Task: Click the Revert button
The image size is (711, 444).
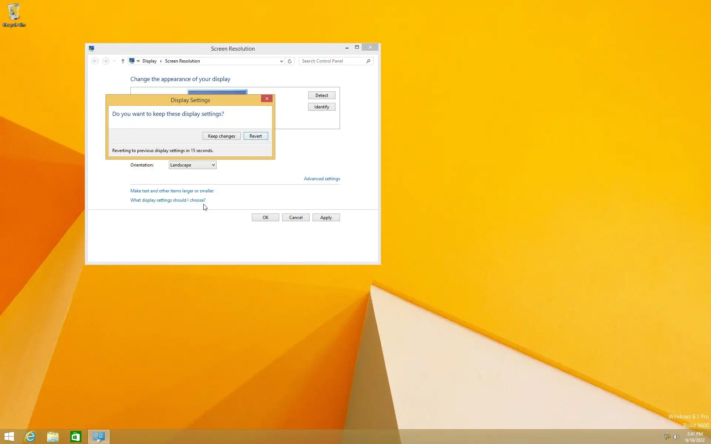Action: point(256,136)
